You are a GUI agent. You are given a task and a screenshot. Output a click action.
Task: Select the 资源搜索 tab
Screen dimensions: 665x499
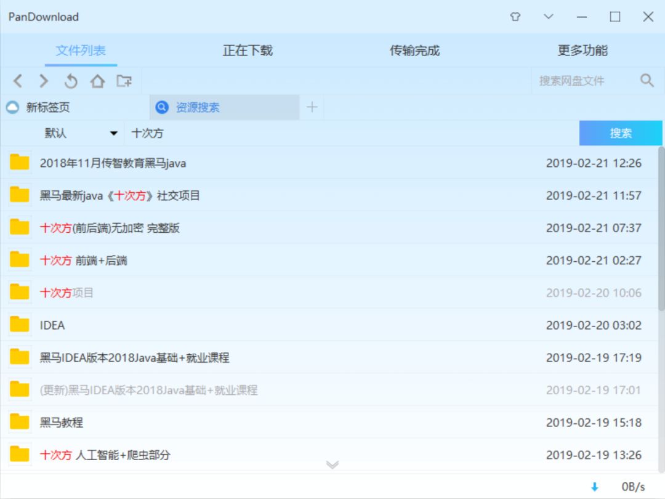click(x=224, y=107)
